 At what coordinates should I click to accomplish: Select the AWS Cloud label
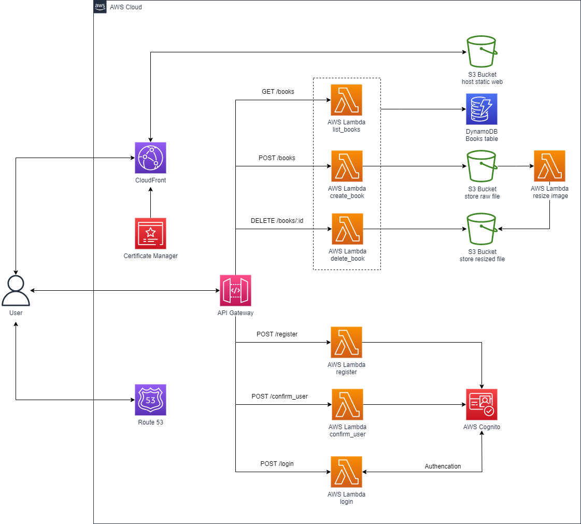[x=125, y=7]
